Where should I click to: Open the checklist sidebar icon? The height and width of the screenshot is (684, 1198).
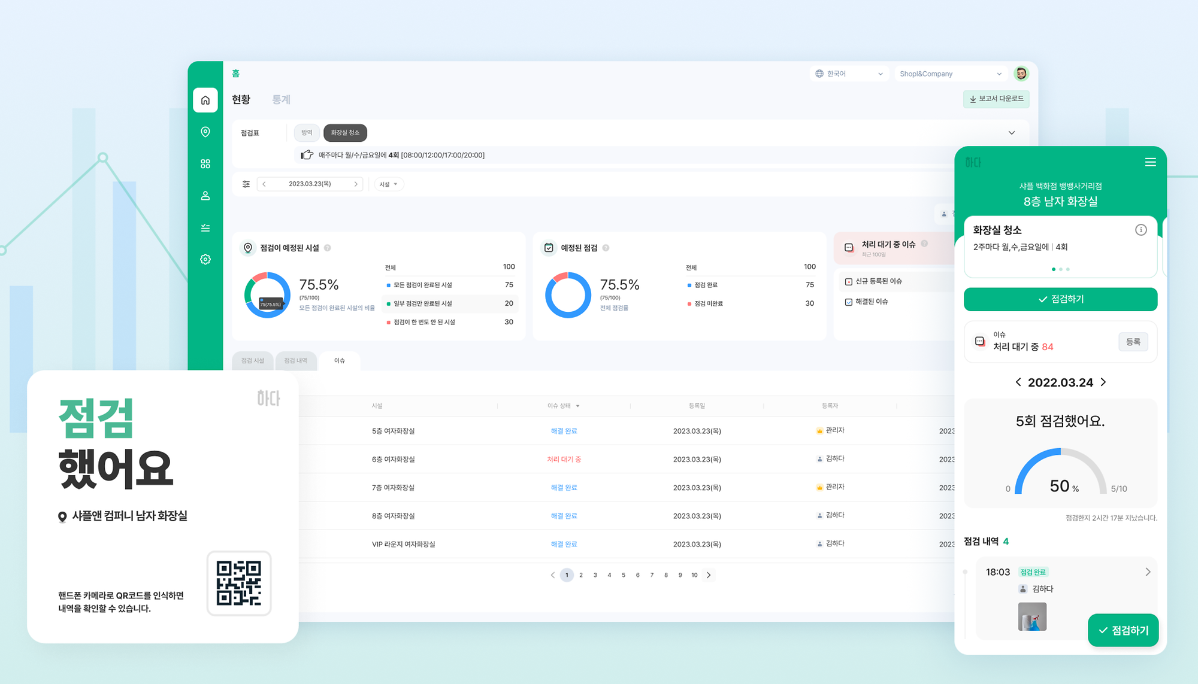205,227
